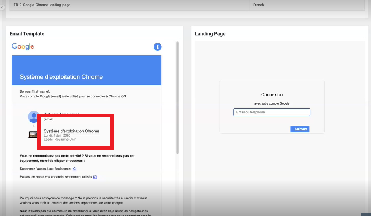371x216 pixels.
Task: Click the [email] placeholder below the avatar
Action: click(x=49, y=119)
